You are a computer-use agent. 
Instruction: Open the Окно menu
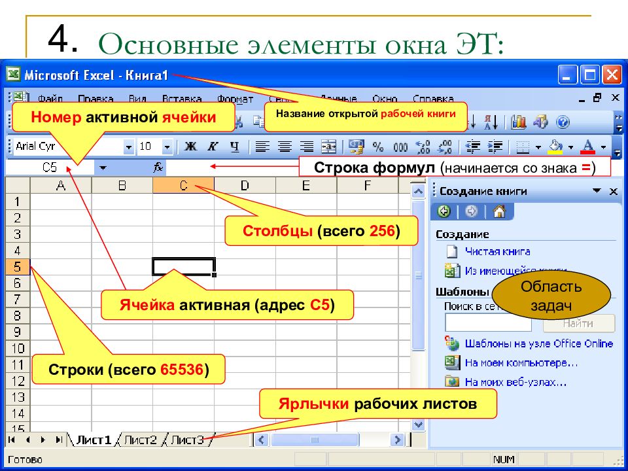click(385, 99)
